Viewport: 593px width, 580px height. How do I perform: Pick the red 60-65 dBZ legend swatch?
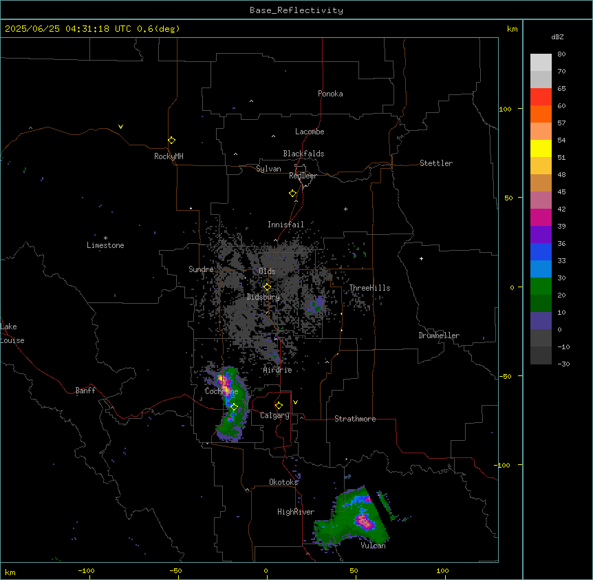tap(541, 97)
